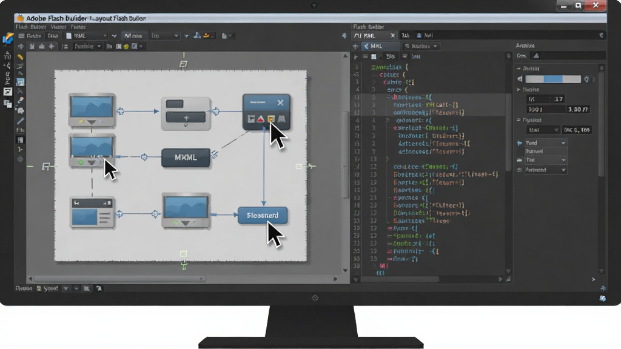
Task: Pick the diagonal line pen tool
Action: pos(20,121)
